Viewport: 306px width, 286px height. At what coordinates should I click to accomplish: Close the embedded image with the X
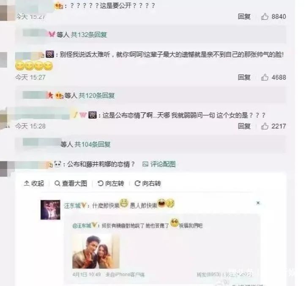click(x=258, y=203)
